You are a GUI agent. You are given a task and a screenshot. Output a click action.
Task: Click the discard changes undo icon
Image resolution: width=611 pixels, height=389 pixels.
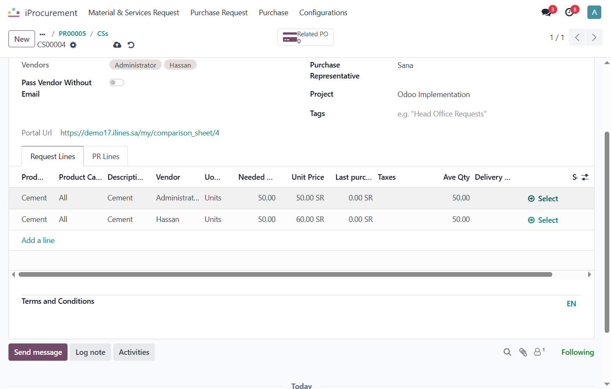131,45
